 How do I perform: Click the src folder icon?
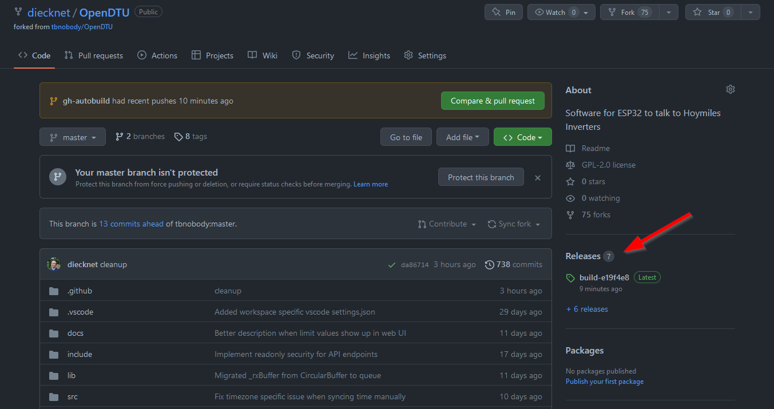tap(54, 396)
